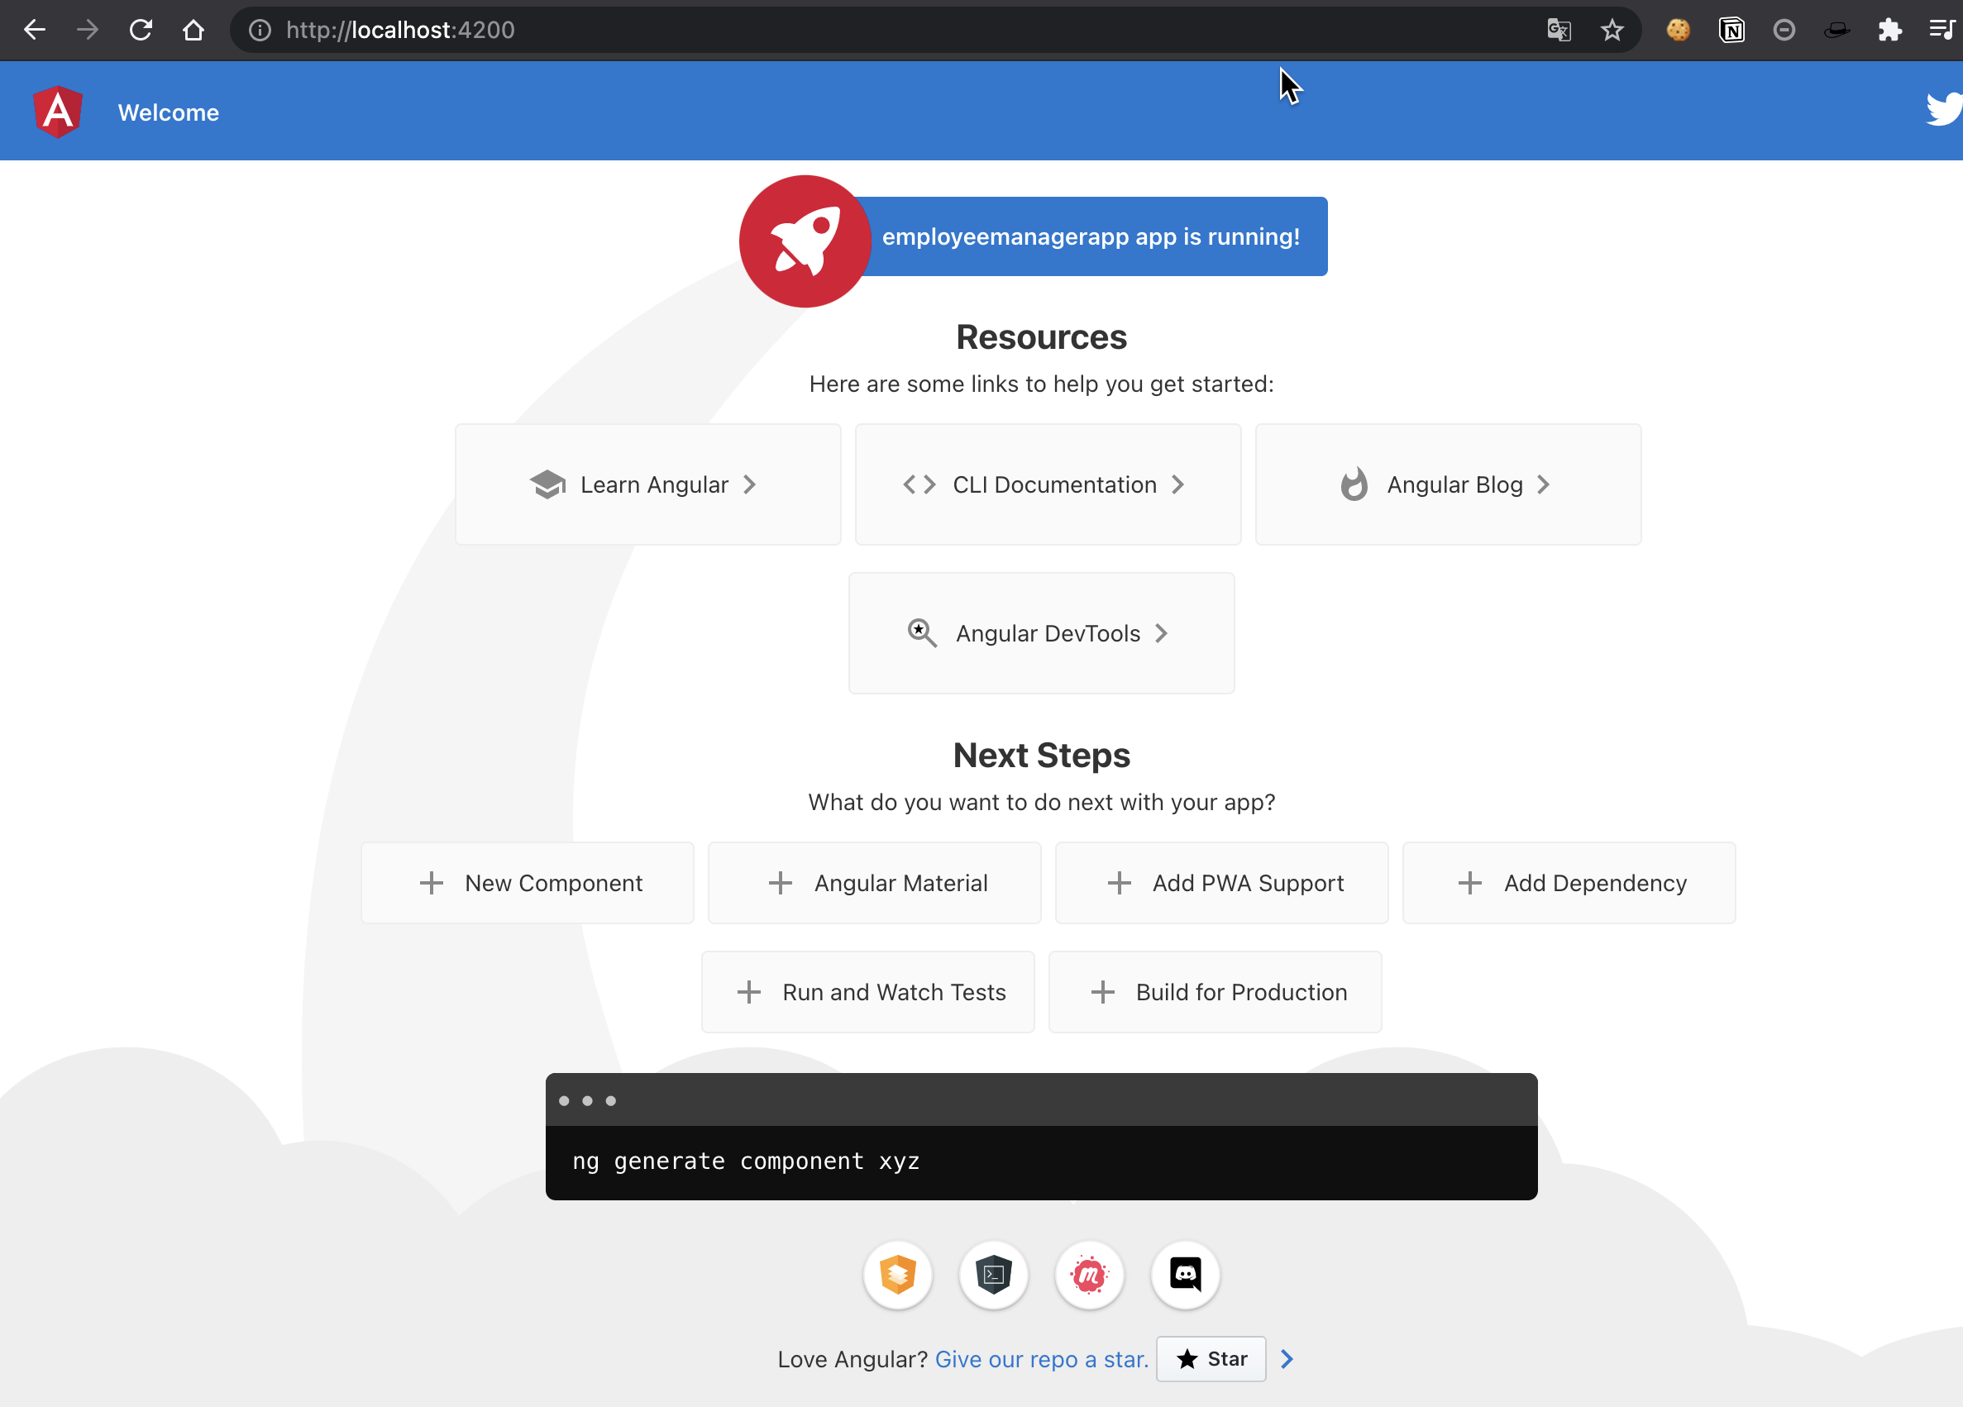This screenshot has height=1407, width=1963.
Task: Open the Discord icon link
Action: pos(1185,1274)
